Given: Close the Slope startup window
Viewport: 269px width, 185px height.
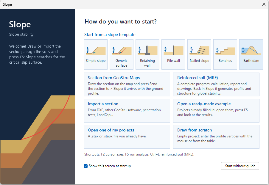Looking at the screenshot, I should click(264, 4).
